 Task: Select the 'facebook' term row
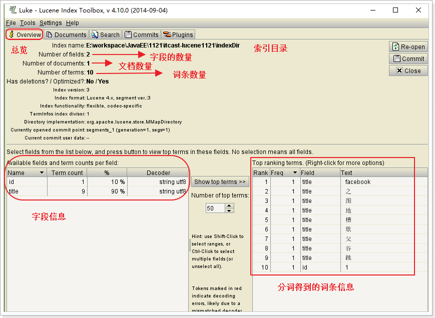pos(340,181)
